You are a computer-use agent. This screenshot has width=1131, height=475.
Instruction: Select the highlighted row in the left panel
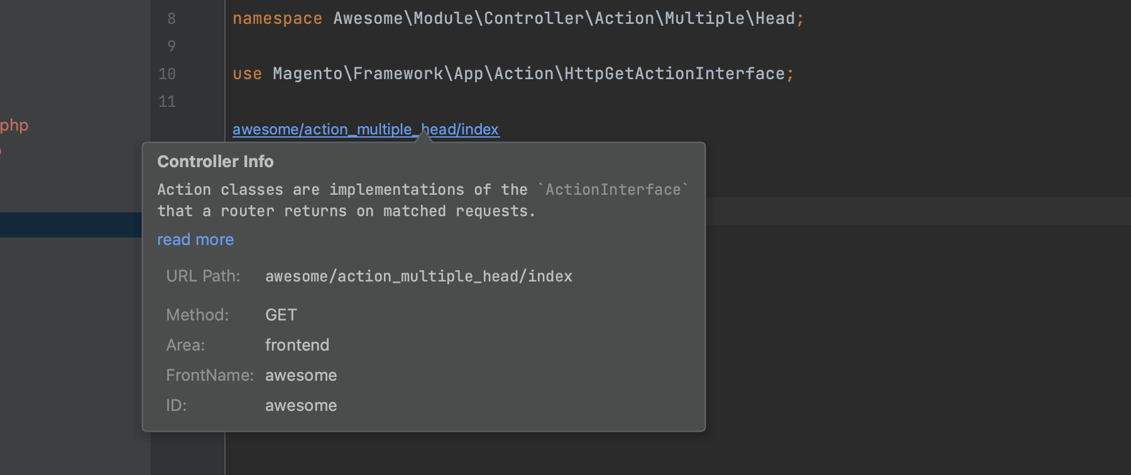[x=70, y=225]
